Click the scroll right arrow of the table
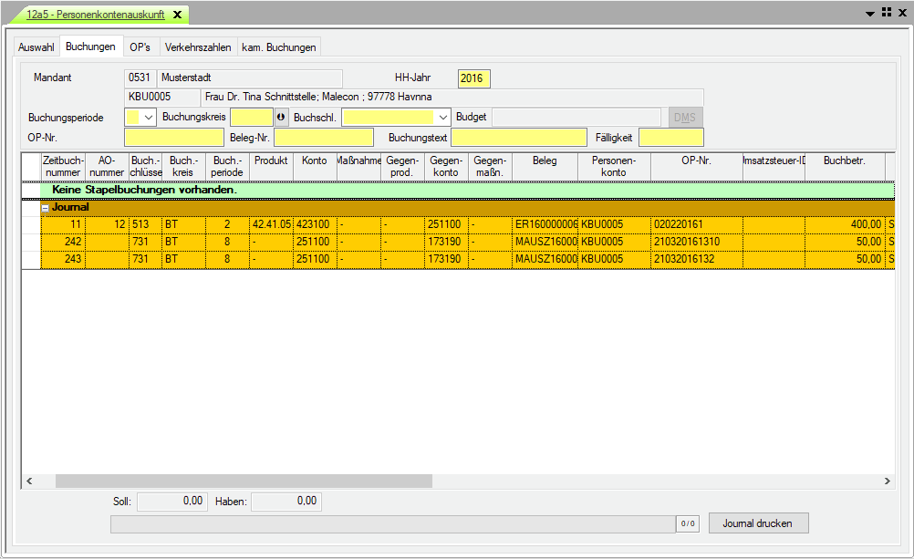 888,481
